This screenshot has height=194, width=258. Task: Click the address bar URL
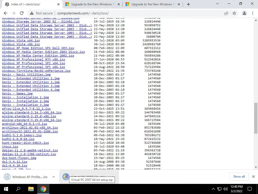coord(83,13)
